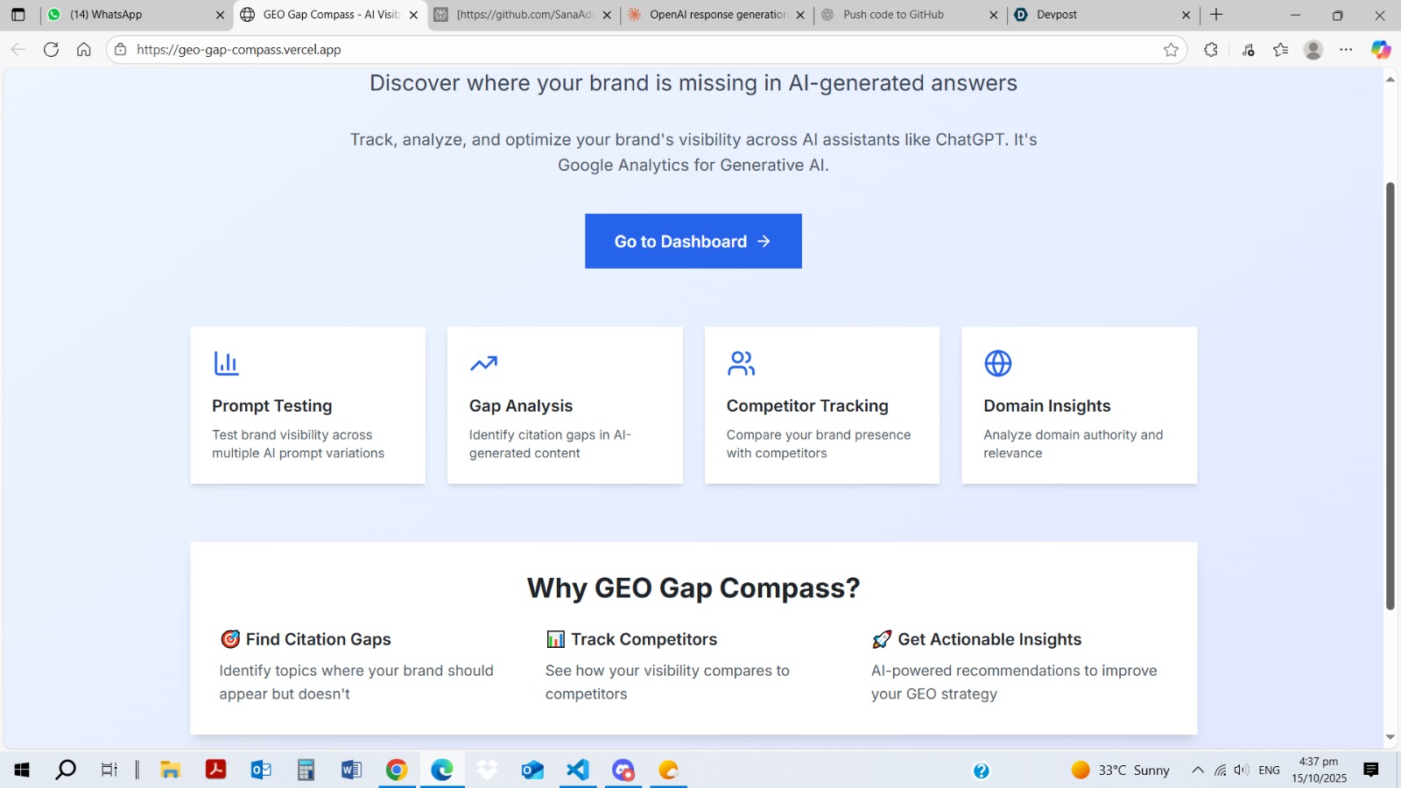Open the weather 33°C Sunny widget

pos(1120,770)
